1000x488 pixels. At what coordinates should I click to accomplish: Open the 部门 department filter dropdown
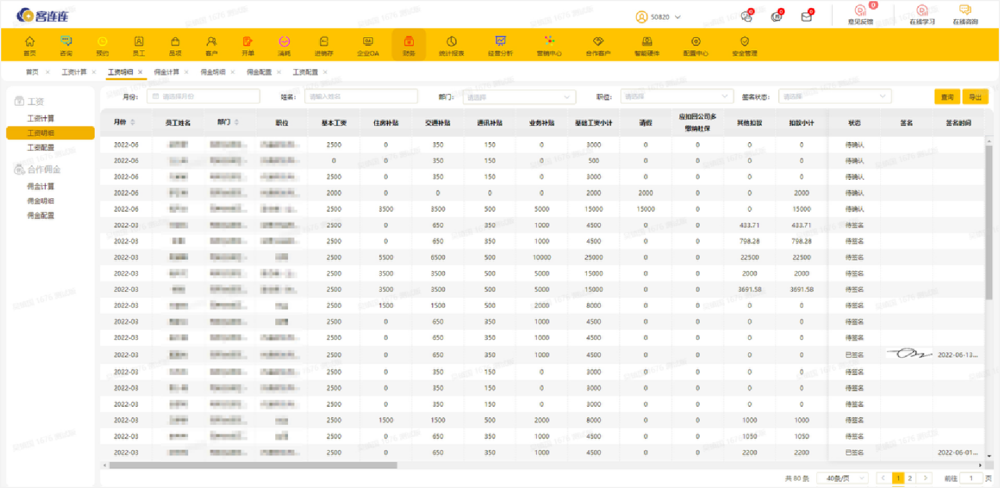[519, 97]
